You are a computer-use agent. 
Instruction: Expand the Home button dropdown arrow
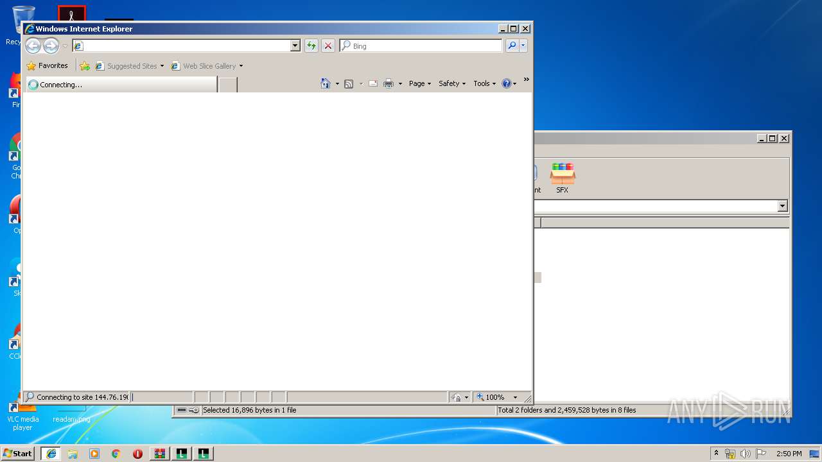coord(337,83)
